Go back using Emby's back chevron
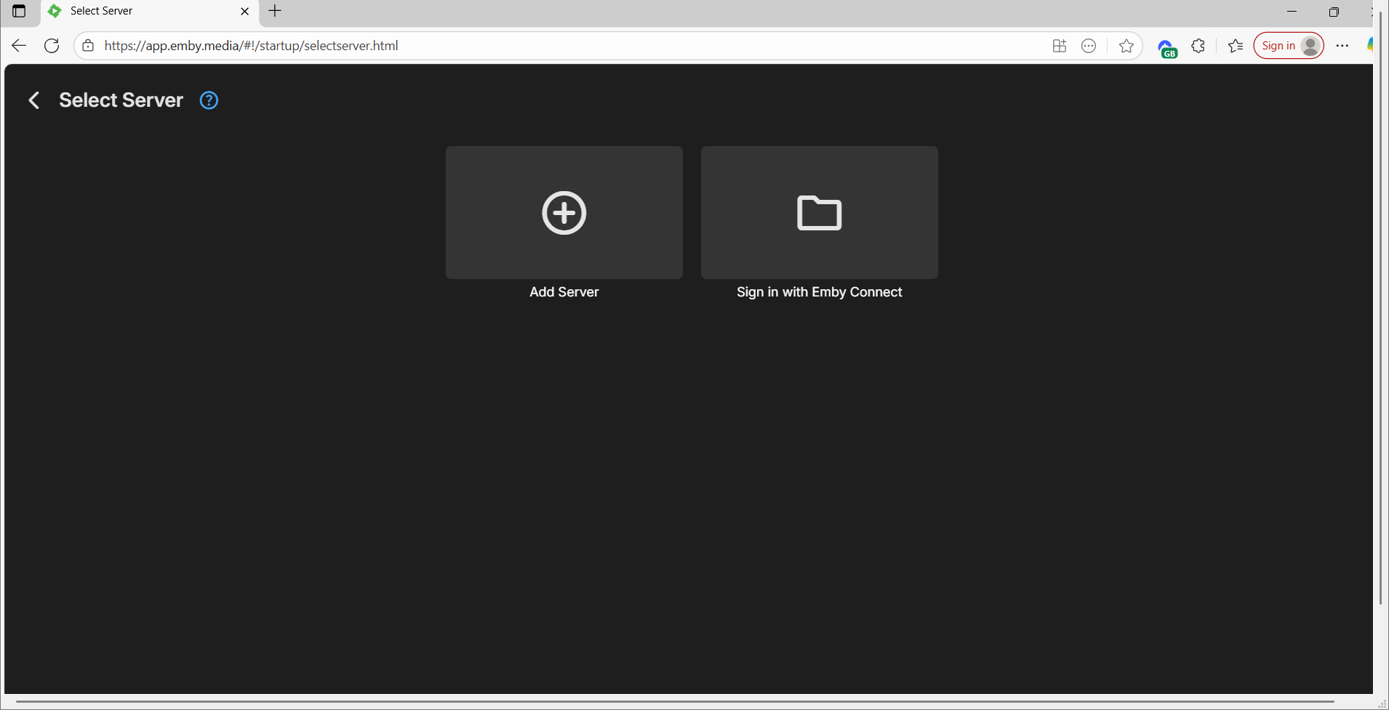Image resolution: width=1389 pixels, height=710 pixels. tap(33, 100)
